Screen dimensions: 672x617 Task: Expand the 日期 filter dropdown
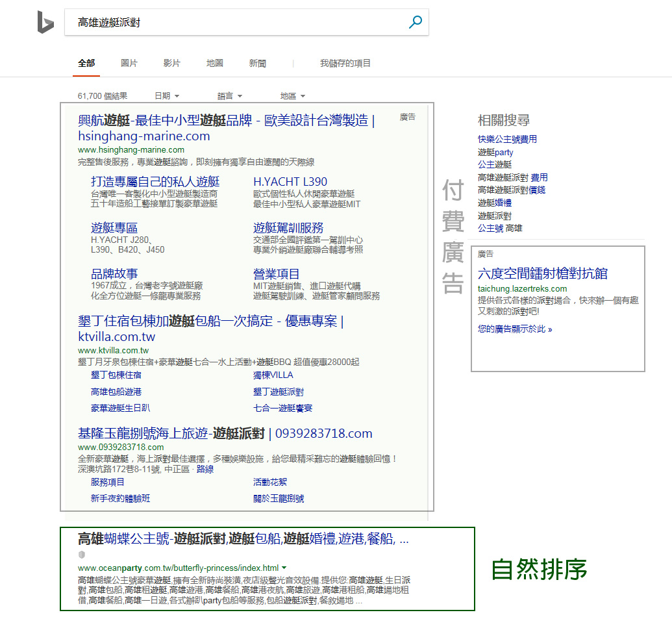tap(167, 96)
